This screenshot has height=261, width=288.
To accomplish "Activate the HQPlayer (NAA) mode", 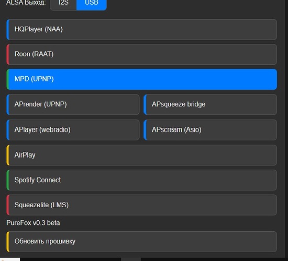I will pos(141,29).
